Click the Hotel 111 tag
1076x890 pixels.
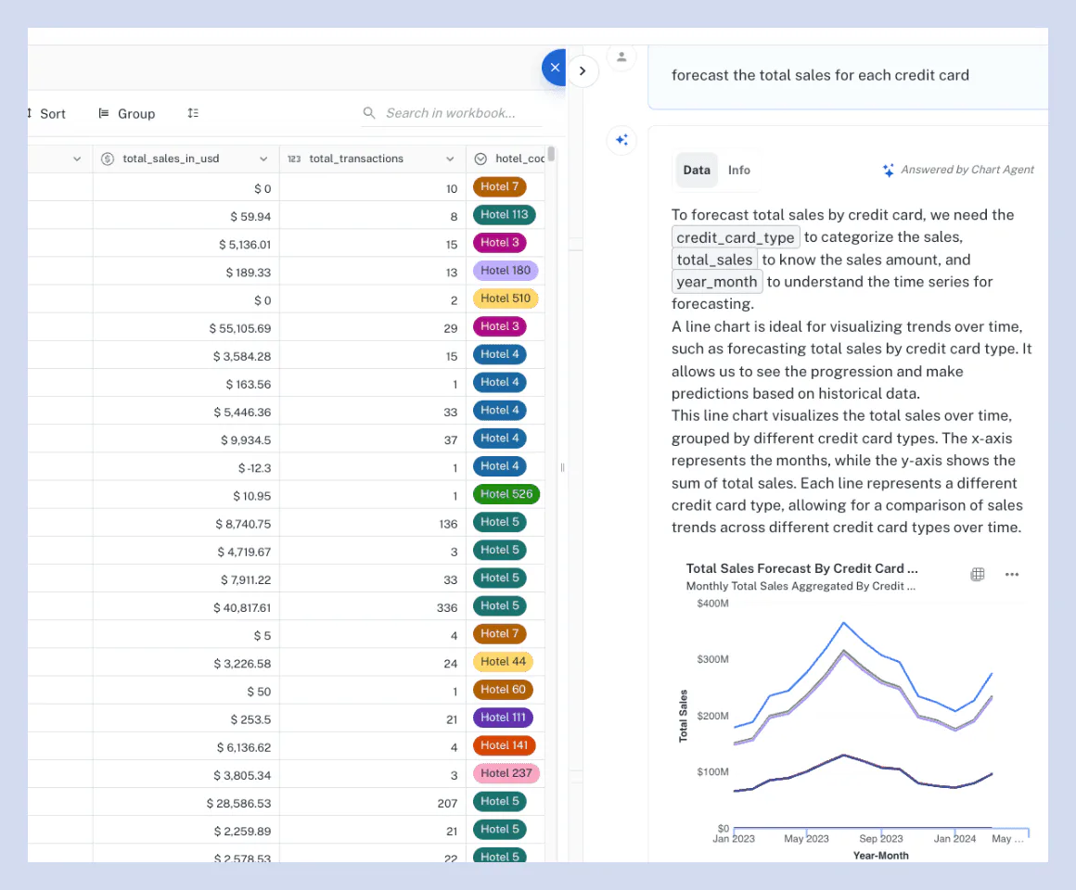click(503, 718)
